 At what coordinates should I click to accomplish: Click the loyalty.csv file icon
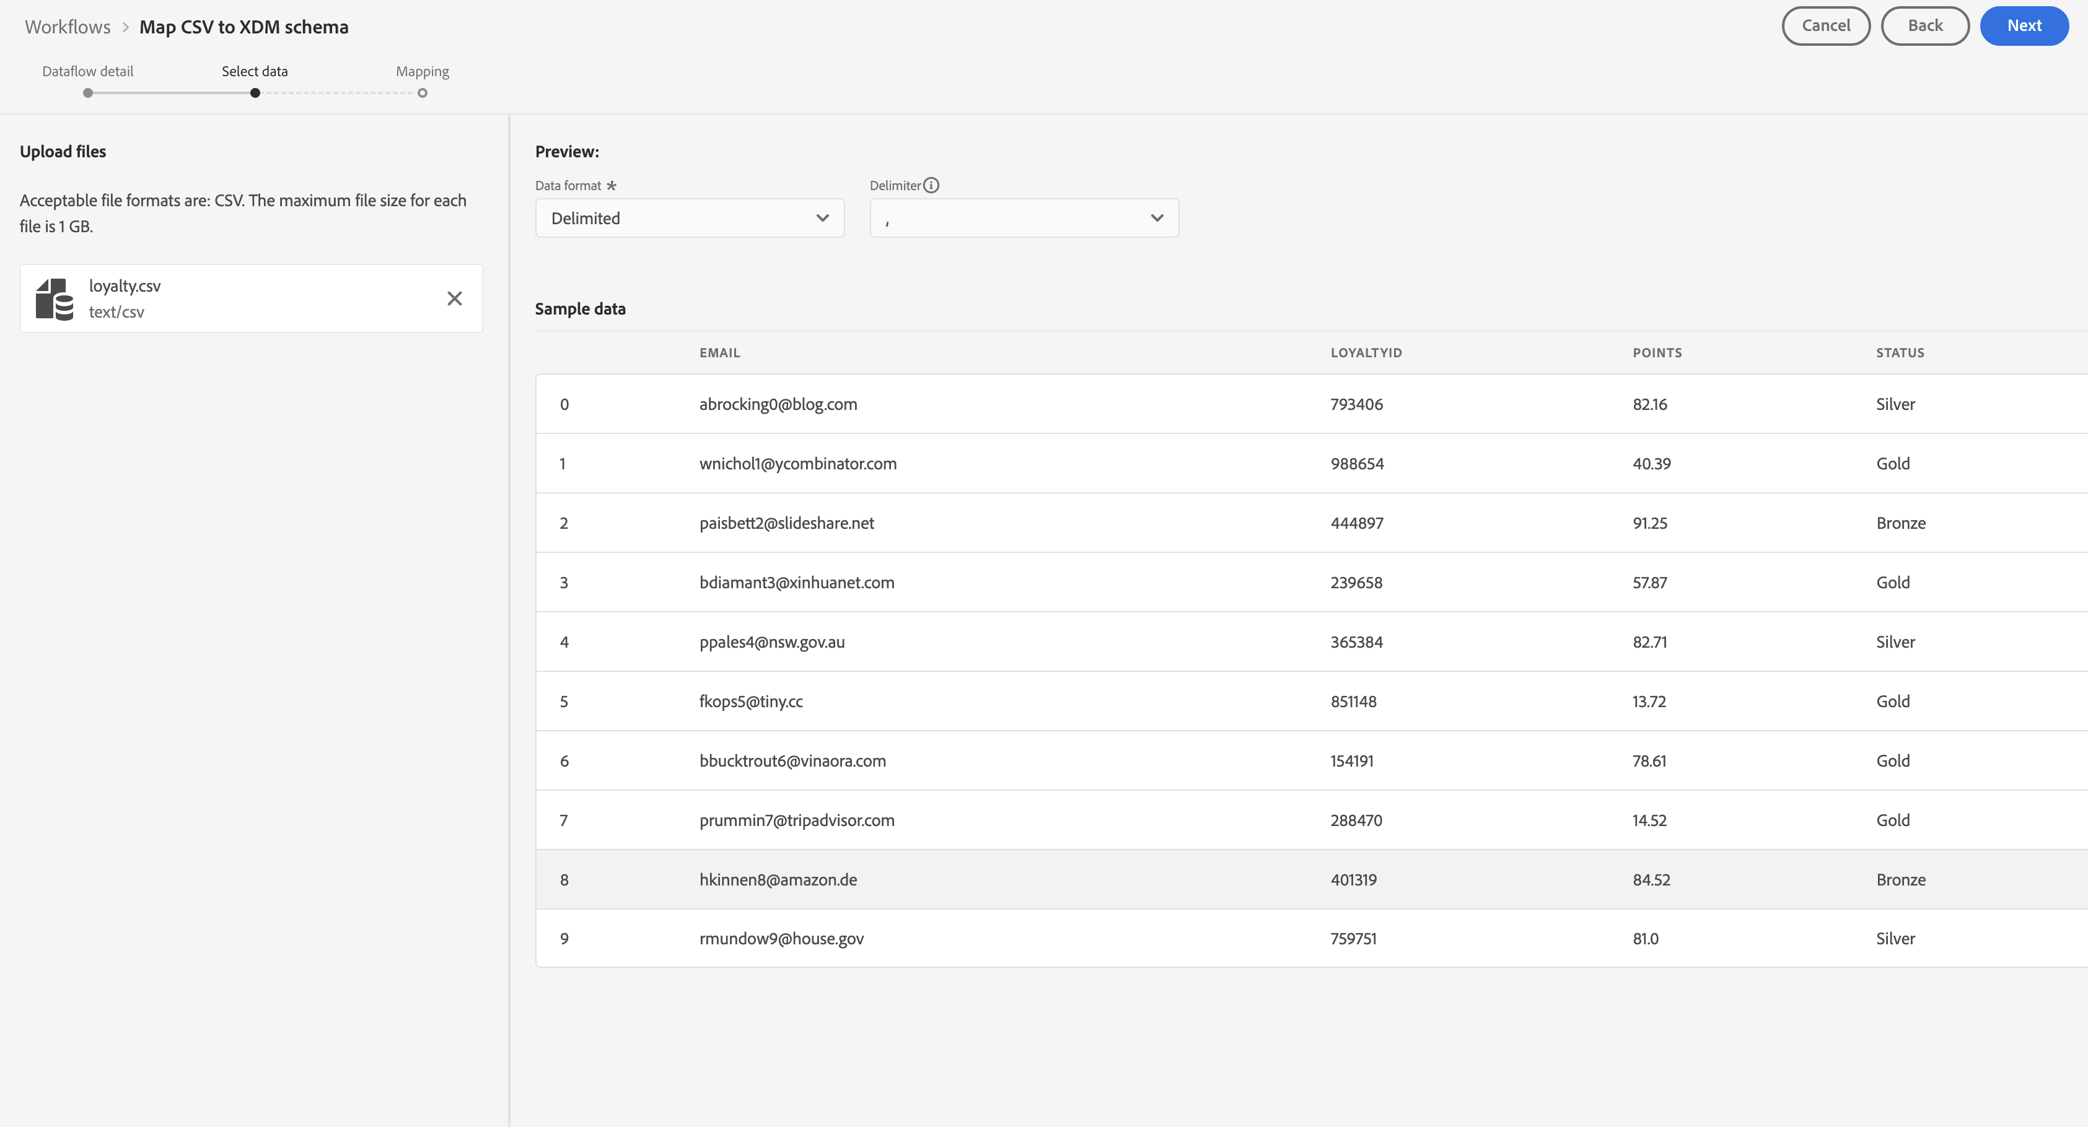click(55, 299)
